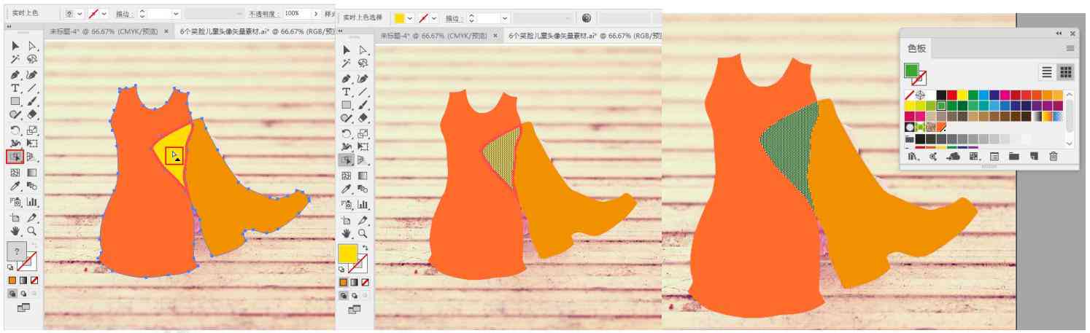Click New Swatch icon in Swatches panel

1034,156
